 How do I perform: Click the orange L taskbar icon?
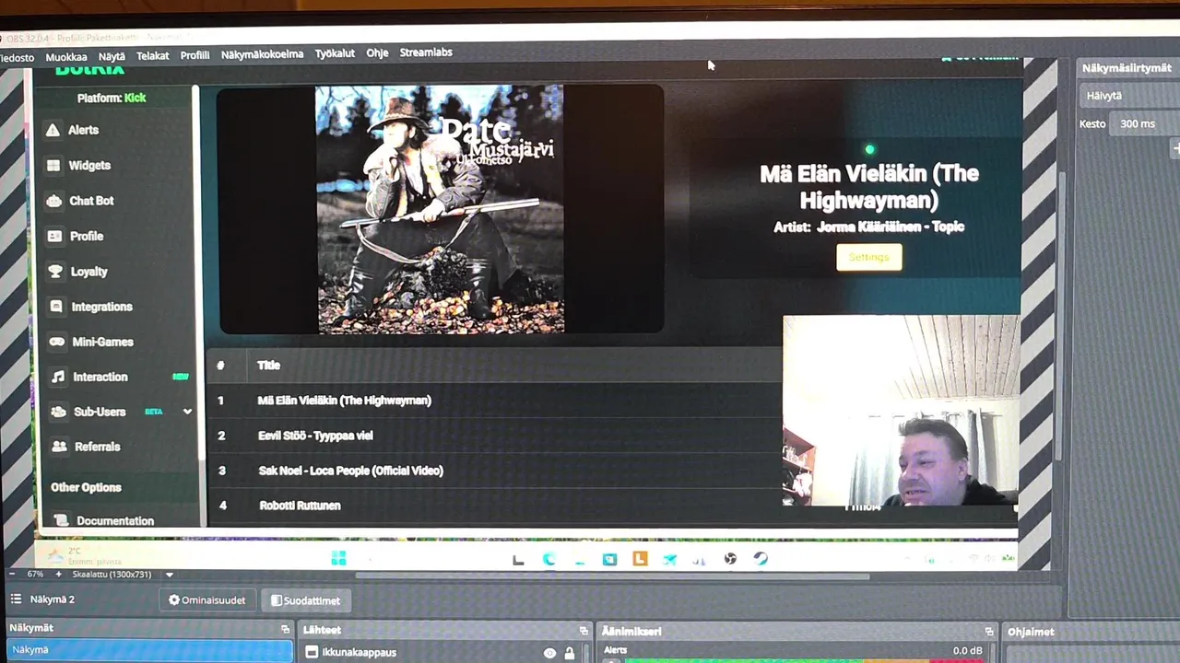point(640,559)
